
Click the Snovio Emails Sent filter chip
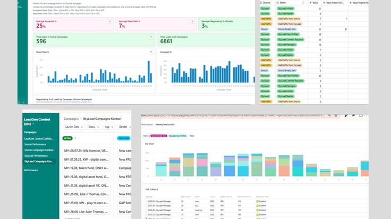point(159,136)
